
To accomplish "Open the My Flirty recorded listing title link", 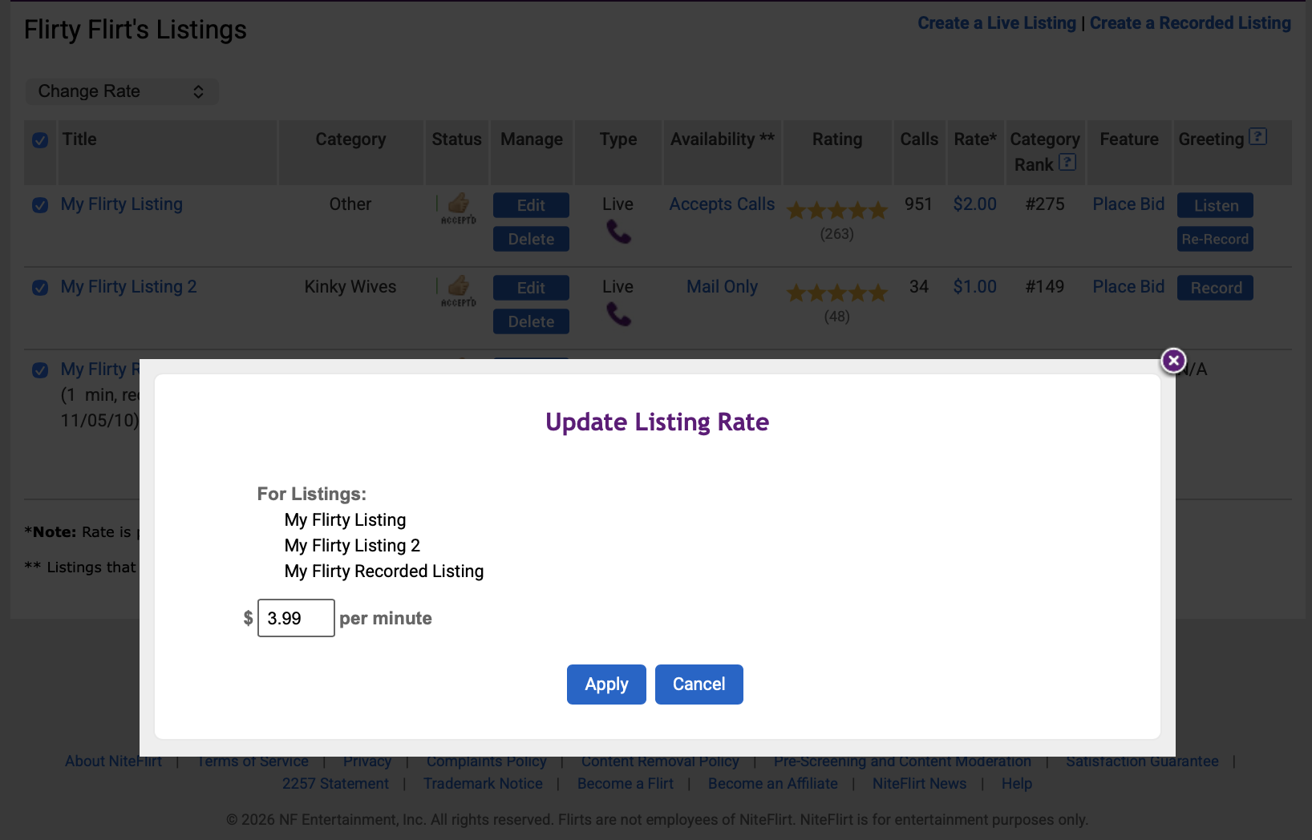I will click(100, 370).
